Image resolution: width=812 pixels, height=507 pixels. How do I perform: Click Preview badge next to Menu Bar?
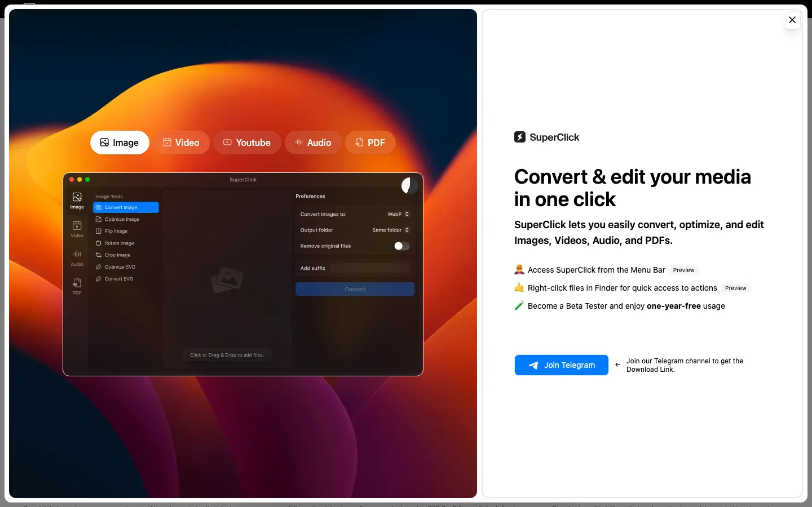(x=683, y=270)
